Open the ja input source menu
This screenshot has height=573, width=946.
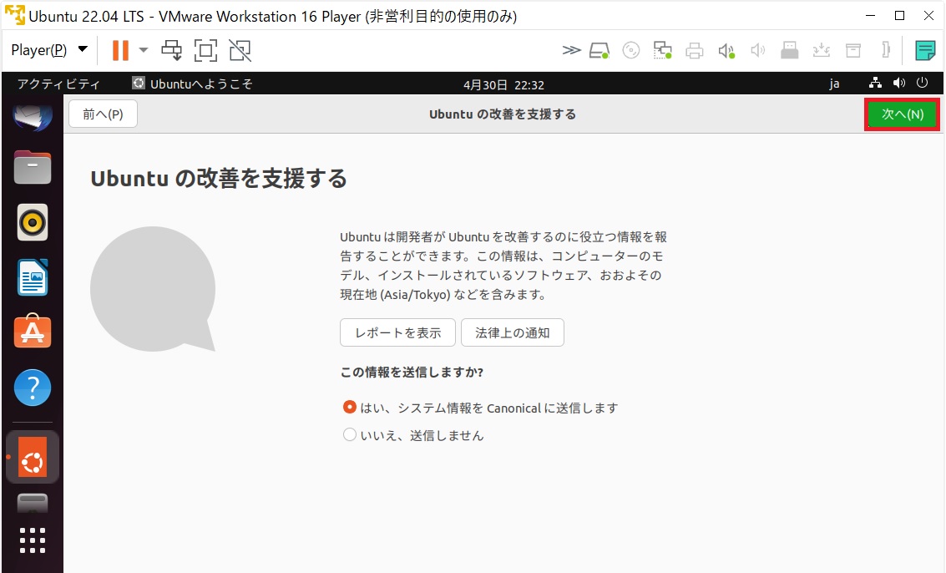coord(834,84)
